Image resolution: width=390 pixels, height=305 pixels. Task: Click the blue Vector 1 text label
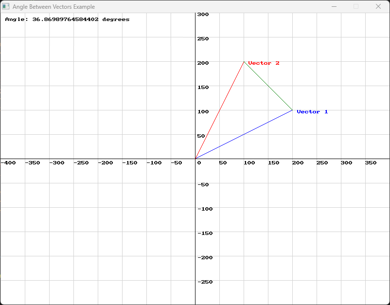pos(312,111)
